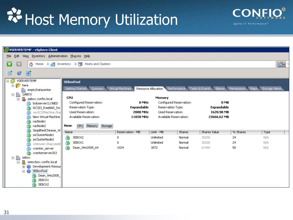This screenshot has height=220, width=293.
Task: Click the green Back navigation arrow
Action: click(9, 64)
